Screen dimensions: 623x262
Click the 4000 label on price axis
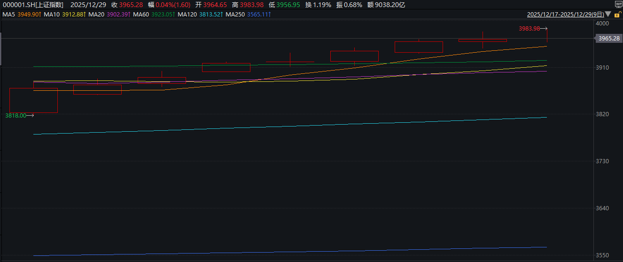(602, 23)
